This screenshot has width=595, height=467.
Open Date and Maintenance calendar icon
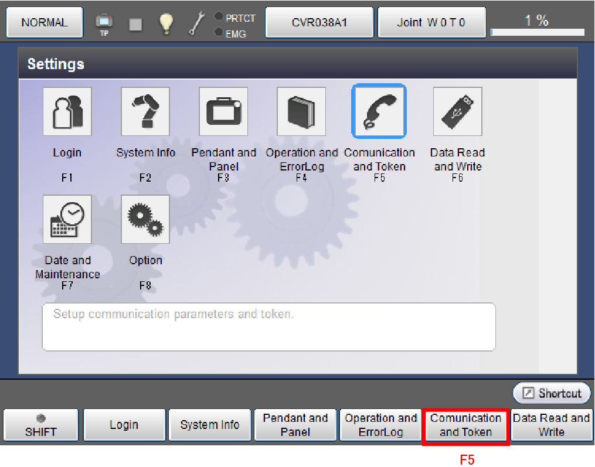tap(67, 219)
